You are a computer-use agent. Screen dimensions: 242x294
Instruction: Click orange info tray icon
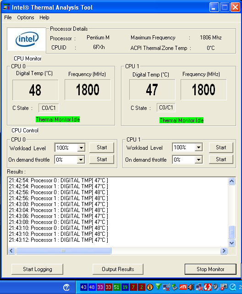click(150, 287)
